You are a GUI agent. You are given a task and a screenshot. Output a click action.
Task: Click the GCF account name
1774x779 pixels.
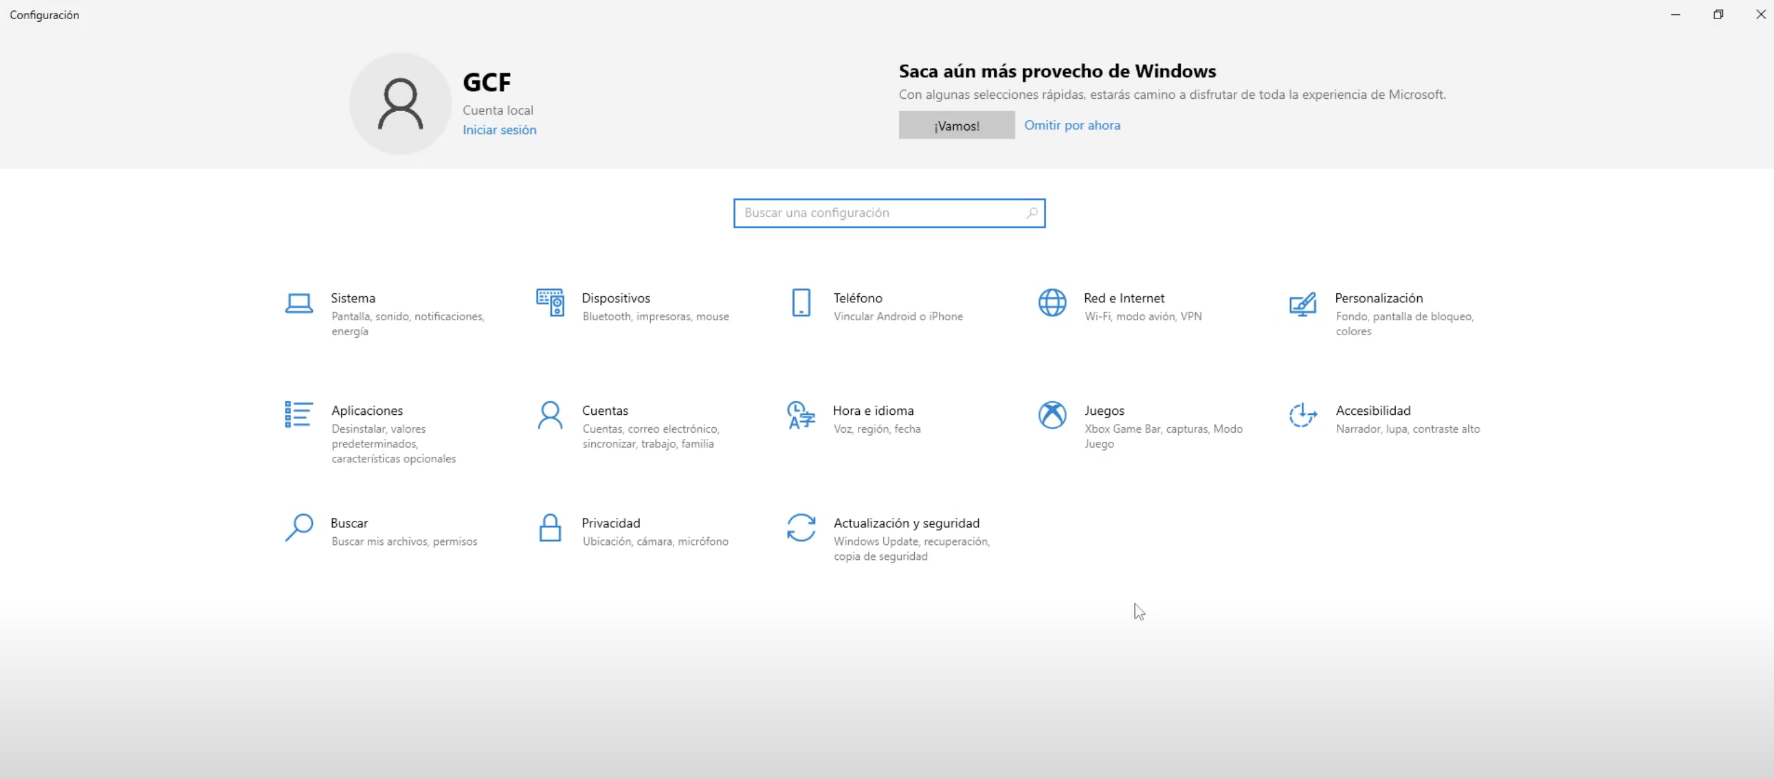pos(487,82)
